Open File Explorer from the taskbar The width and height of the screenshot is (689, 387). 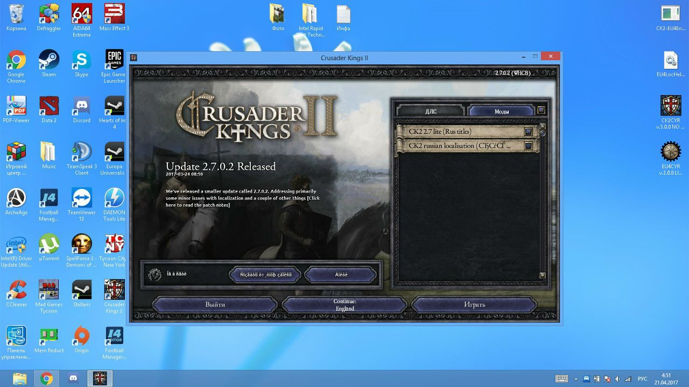pos(19,378)
